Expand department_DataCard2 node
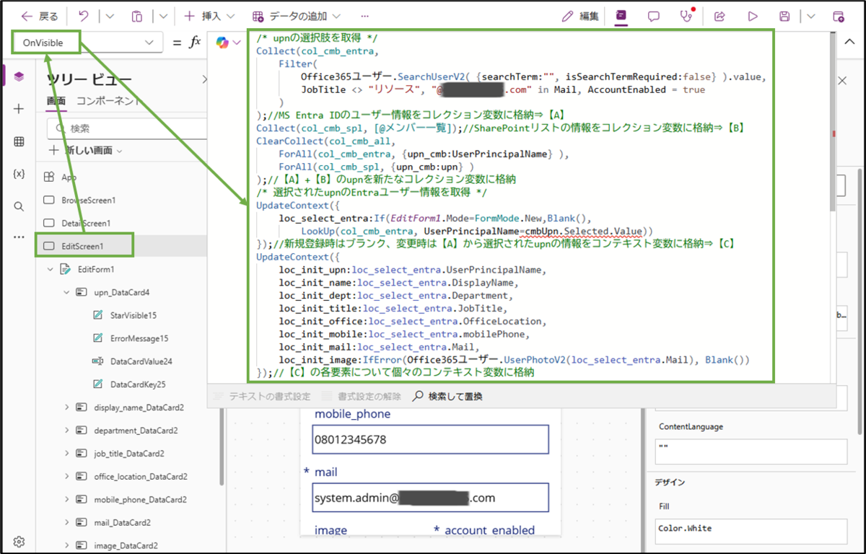866x554 pixels. pyautogui.click(x=67, y=431)
